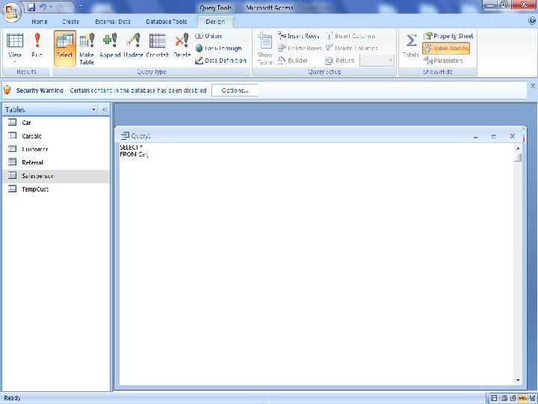The height and width of the screenshot is (404, 538).
Task: Expand the View button dropdown arrow
Action: click(x=15, y=62)
